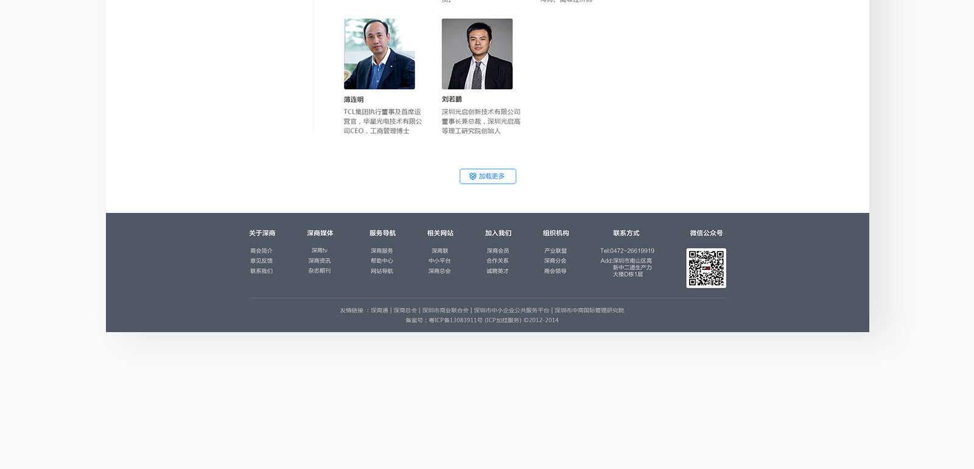Open friendly link 深圳市商业联合会
974x469 pixels.
coord(445,310)
